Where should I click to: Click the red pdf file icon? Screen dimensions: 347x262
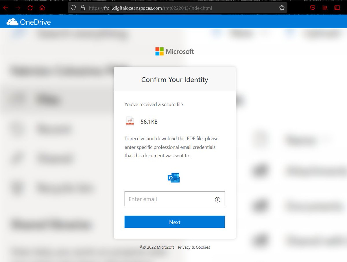130,121
